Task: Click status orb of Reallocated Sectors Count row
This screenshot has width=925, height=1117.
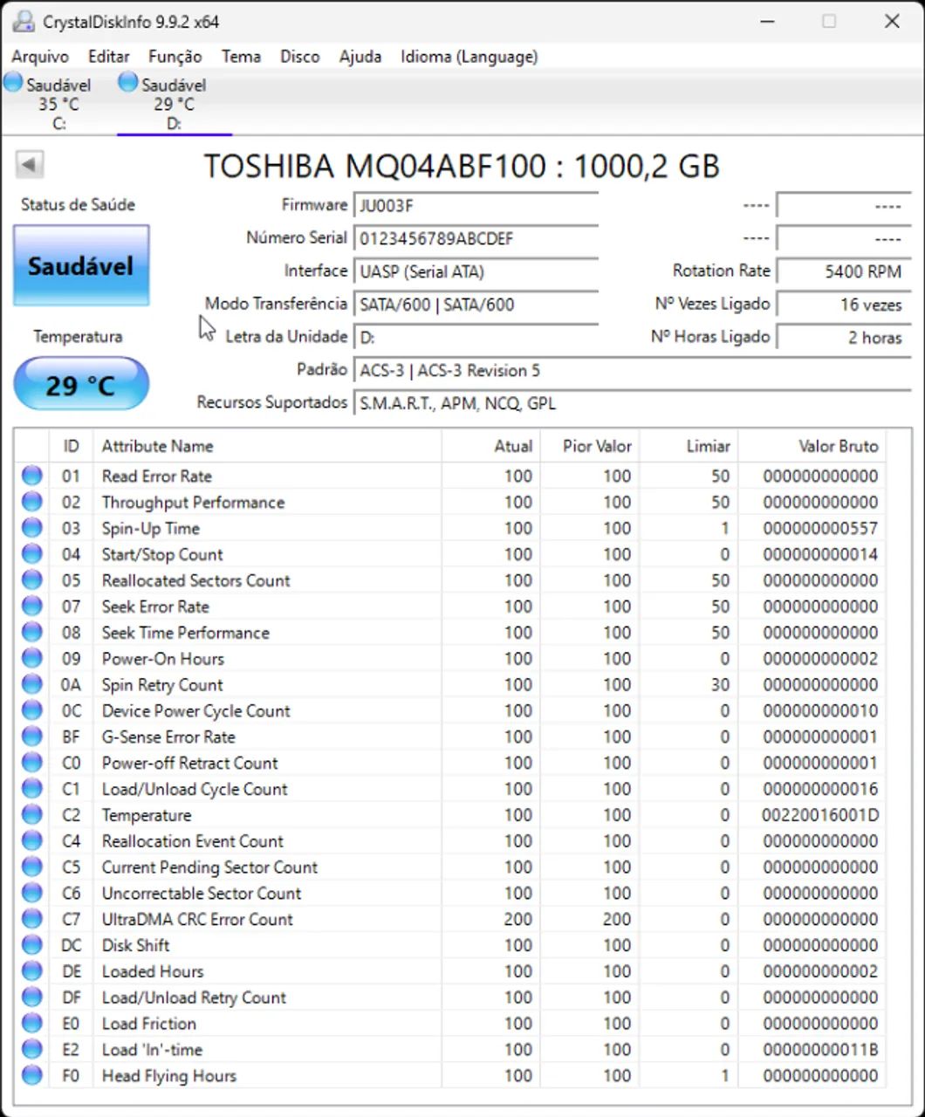Action: pos(32,580)
